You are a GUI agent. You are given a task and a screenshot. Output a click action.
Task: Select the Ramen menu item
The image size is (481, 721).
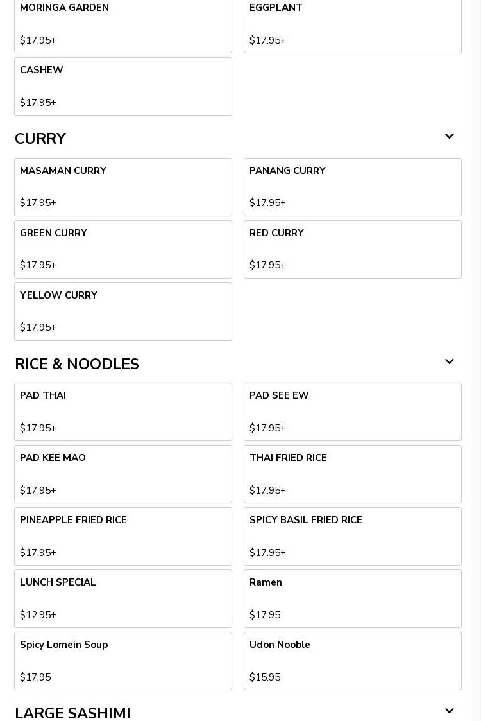tap(352, 598)
